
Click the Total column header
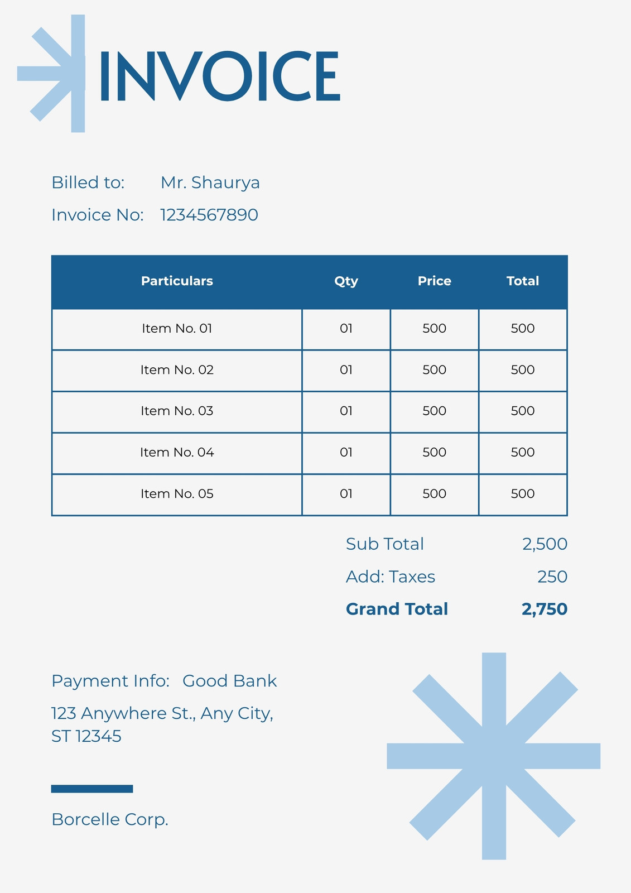523,281
